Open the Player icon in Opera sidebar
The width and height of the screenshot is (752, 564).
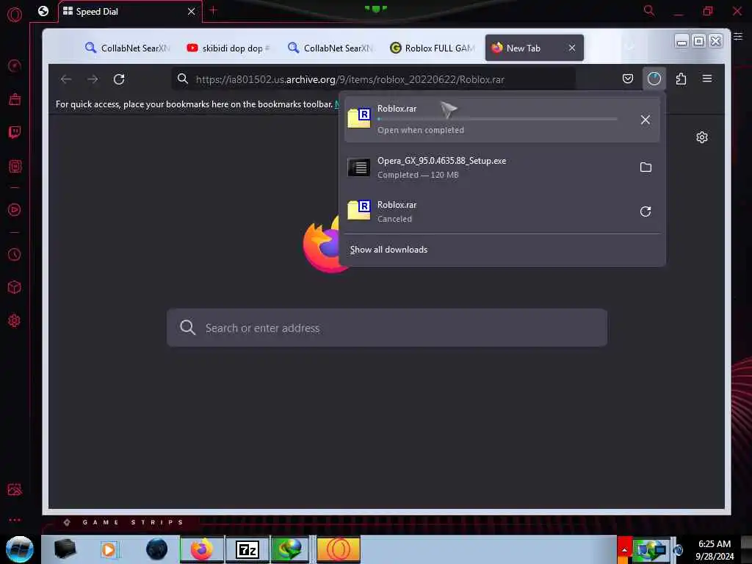click(x=15, y=209)
